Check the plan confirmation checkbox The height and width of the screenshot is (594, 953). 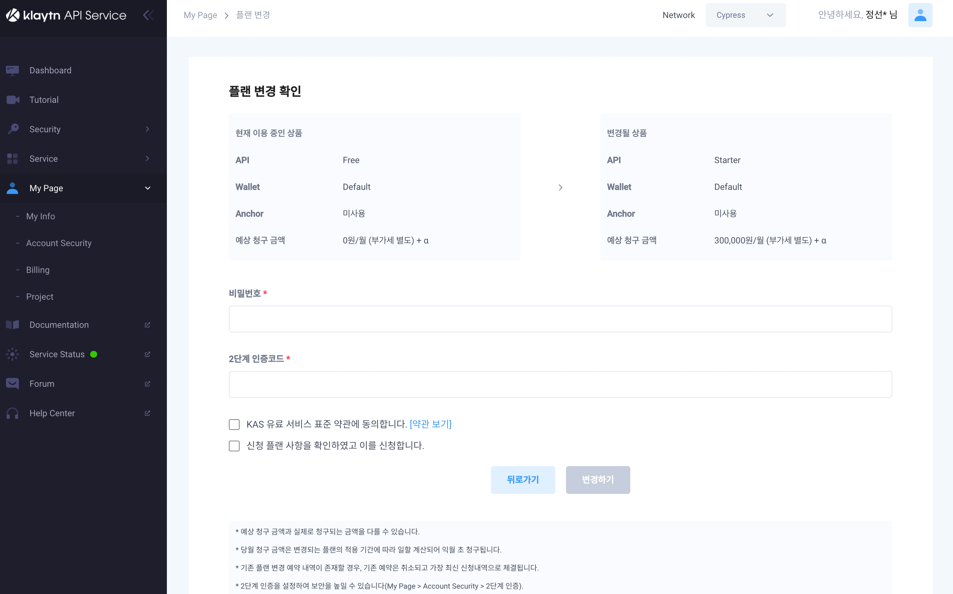point(234,446)
